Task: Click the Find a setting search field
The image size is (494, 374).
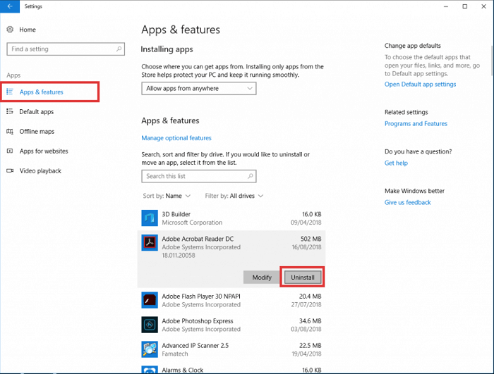Action: tap(66, 49)
